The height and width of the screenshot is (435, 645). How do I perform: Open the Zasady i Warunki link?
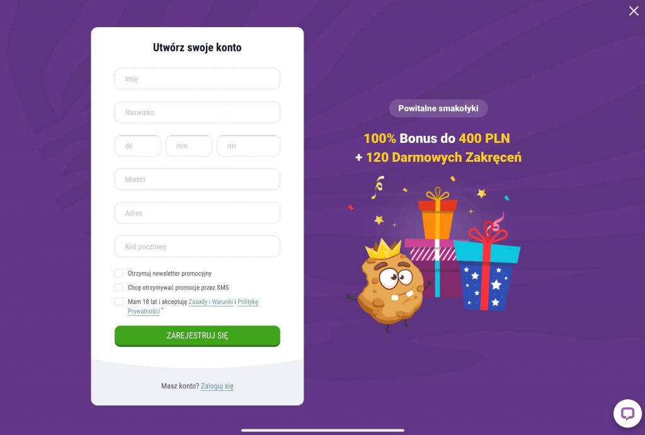[210, 302]
